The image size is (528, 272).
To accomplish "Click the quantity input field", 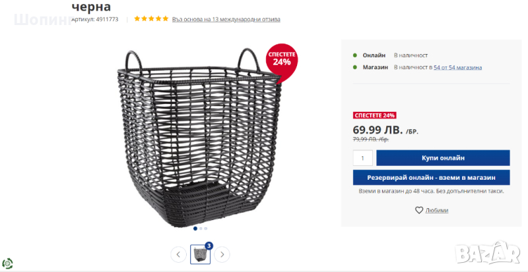I will click(362, 158).
